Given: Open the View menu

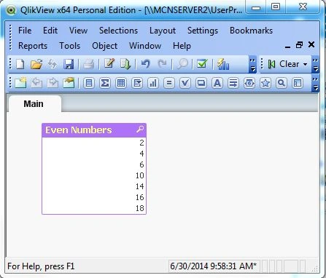Looking at the screenshot, I should click(x=78, y=31).
